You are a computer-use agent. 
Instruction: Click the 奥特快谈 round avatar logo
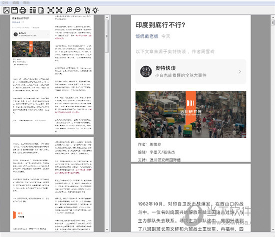(x=146, y=71)
